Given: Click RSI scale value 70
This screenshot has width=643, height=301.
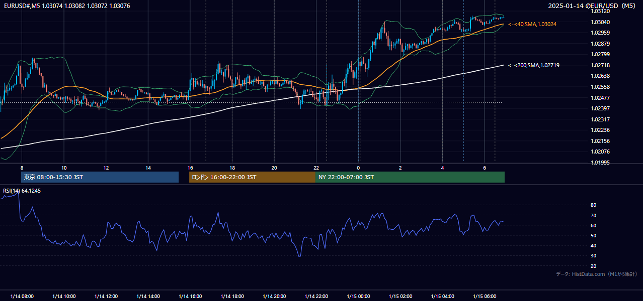Looking at the screenshot, I should click(x=593, y=215).
